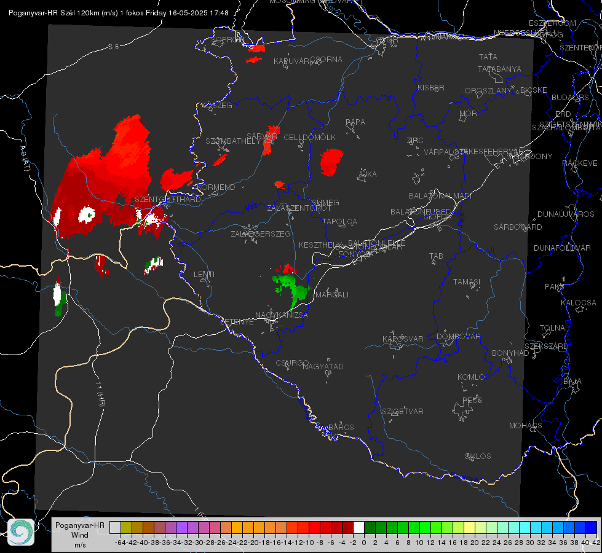Image resolution: width=602 pixels, height=553 pixels.
Task: Click the PAKS city label
Action: [555, 287]
